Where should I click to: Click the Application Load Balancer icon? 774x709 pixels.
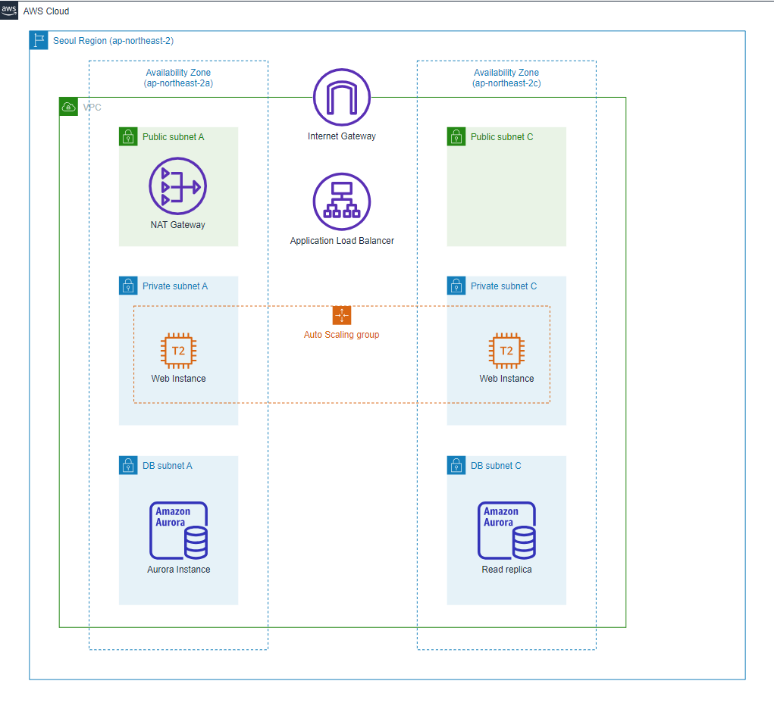(342, 201)
